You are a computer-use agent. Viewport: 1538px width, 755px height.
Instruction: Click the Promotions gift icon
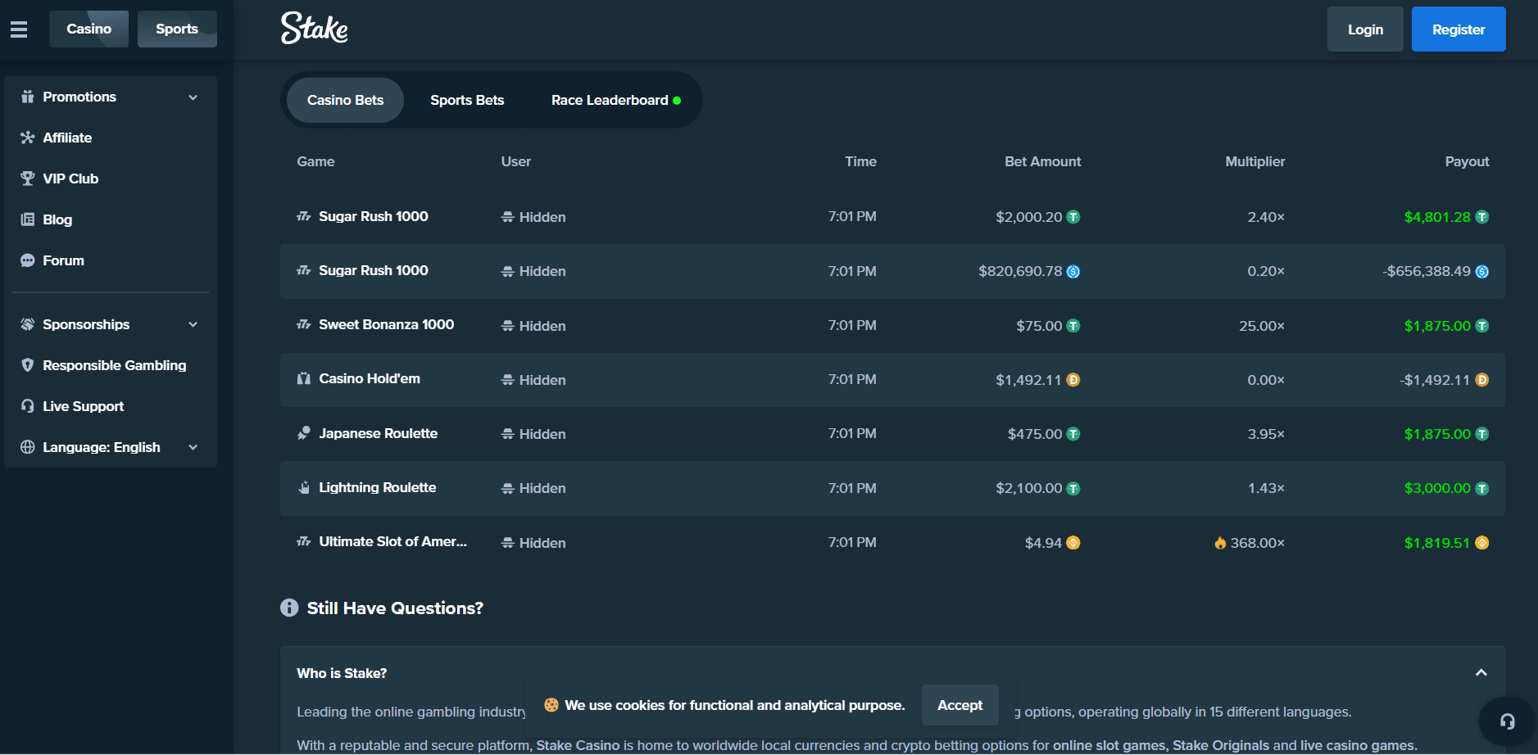coord(28,97)
